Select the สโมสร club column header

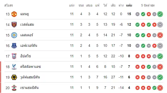[9, 5]
